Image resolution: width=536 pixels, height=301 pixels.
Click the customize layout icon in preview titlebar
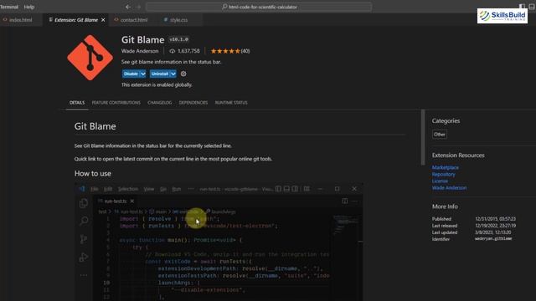tap(307, 189)
